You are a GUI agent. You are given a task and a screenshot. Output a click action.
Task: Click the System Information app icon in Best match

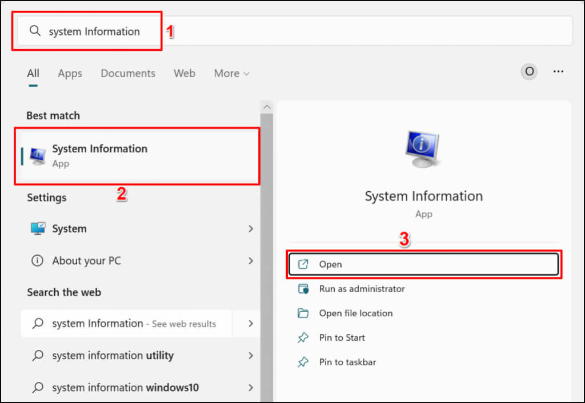tap(38, 156)
